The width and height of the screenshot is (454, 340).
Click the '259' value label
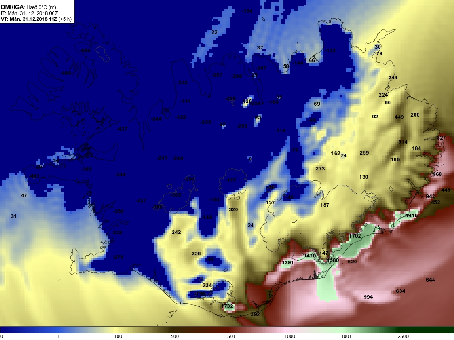[x=364, y=153]
